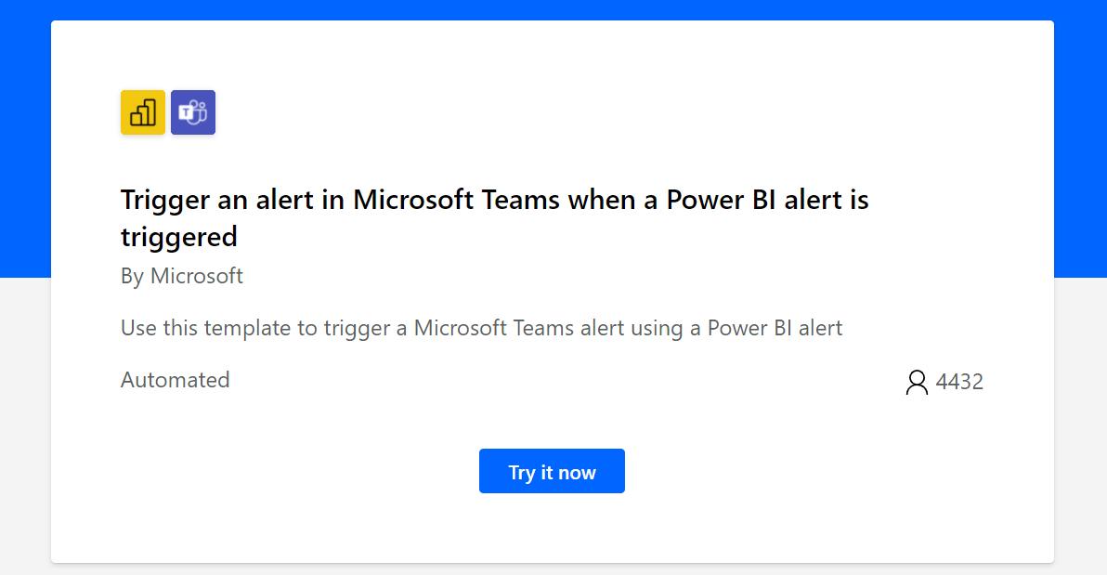This screenshot has height=575, width=1107.
Task: Click the 4432 usage count number
Action: [958, 382]
